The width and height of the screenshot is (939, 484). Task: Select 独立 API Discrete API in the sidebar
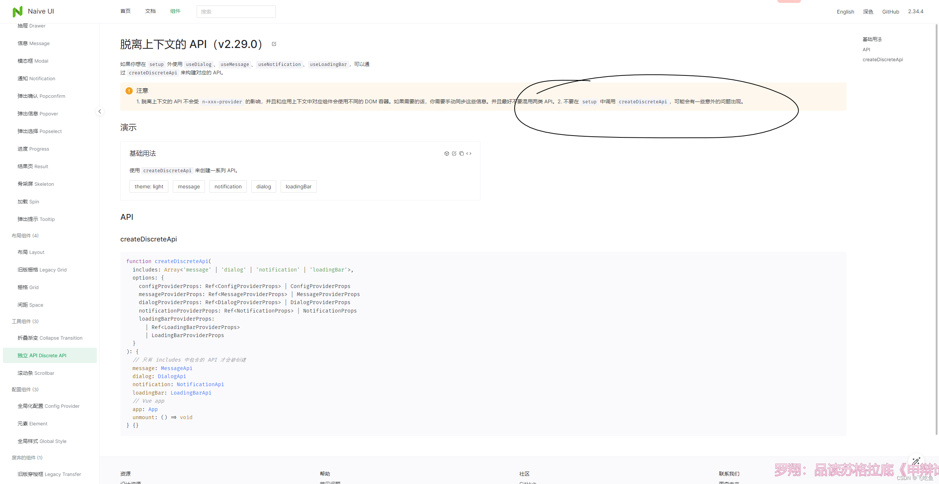pyautogui.click(x=50, y=355)
